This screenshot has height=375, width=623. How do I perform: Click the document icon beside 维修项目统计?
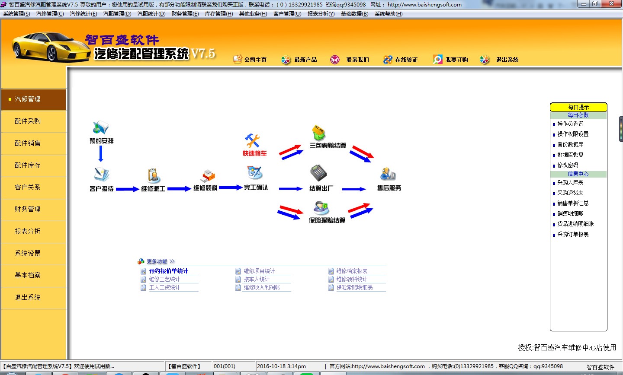coord(238,271)
